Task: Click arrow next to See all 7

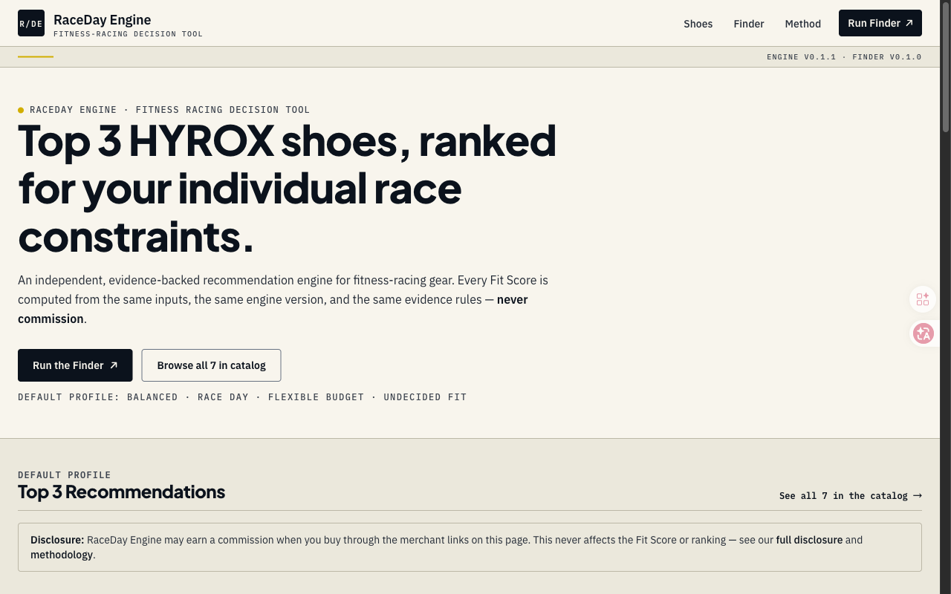Action: click(918, 495)
